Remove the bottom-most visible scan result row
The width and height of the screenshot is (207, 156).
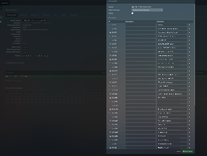tap(189, 148)
